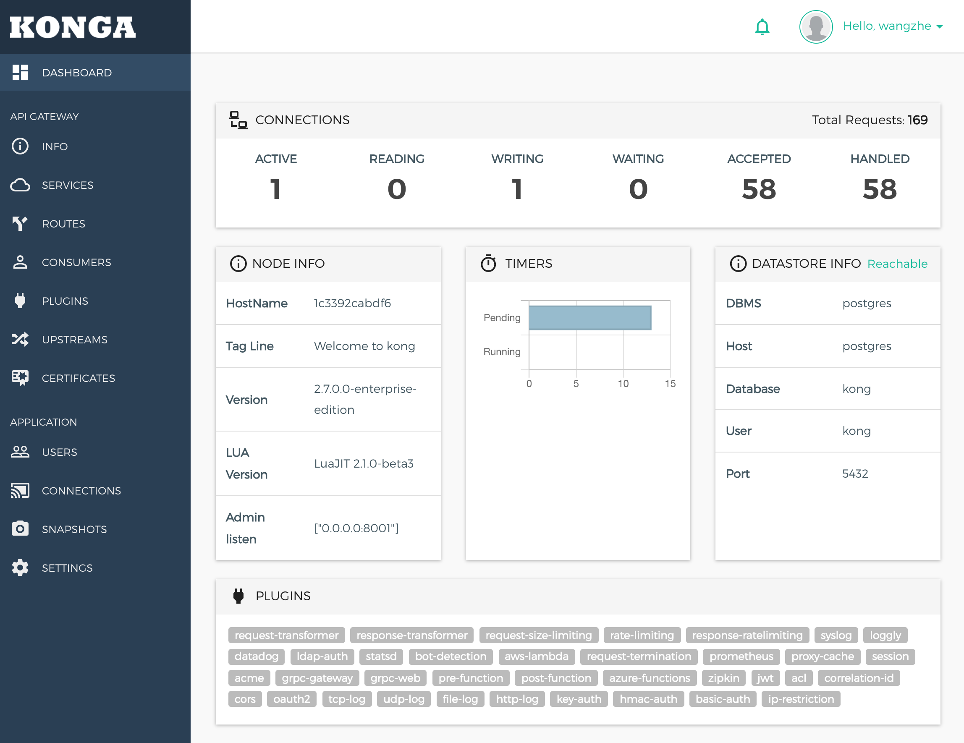Screen dimensions: 964x743
Task: Click the user avatar picture
Action: point(815,27)
